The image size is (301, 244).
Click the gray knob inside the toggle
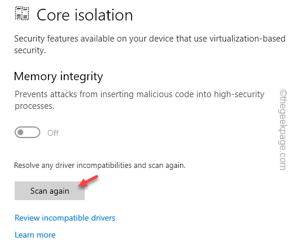tap(20, 132)
